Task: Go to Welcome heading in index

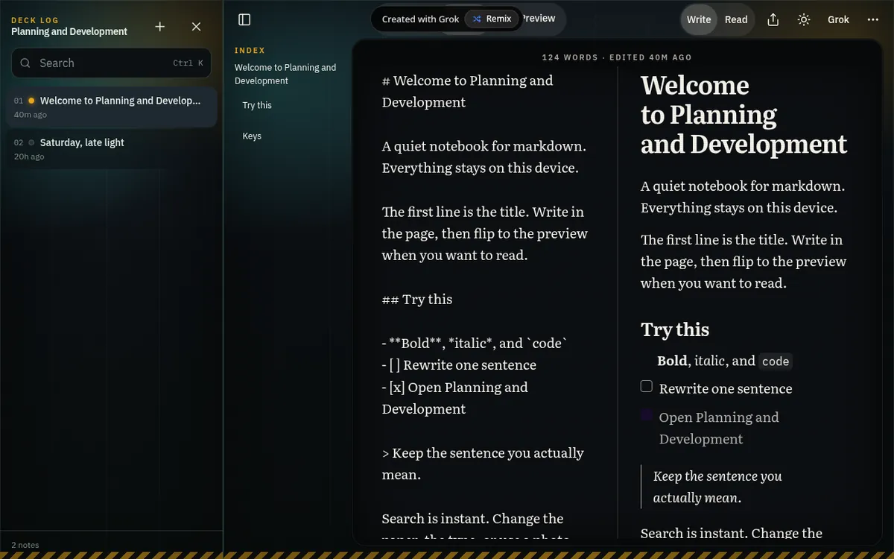Action: (x=285, y=74)
